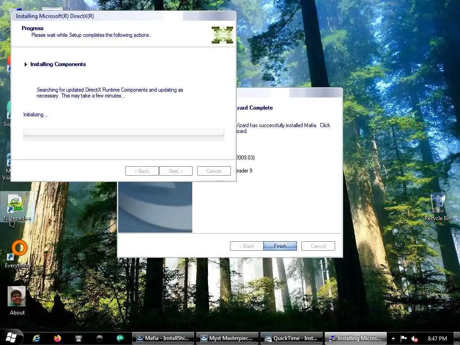Click the DirectX installation progress bar

[x=124, y=134]
